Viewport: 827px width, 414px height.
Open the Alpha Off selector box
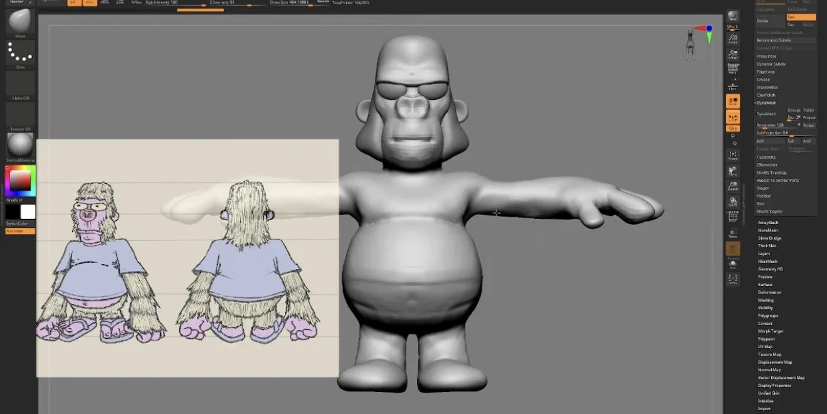pyautogui.click(x=21, y=84)
